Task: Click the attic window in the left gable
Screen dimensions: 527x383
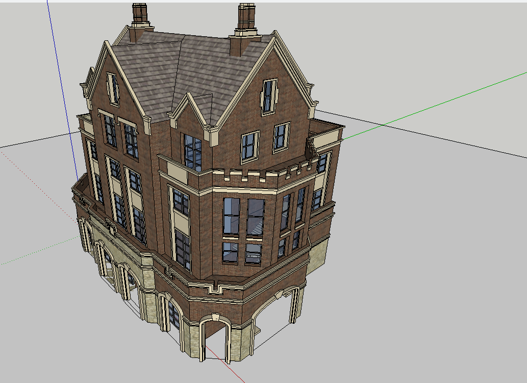Action: click(x=113, y=89)
